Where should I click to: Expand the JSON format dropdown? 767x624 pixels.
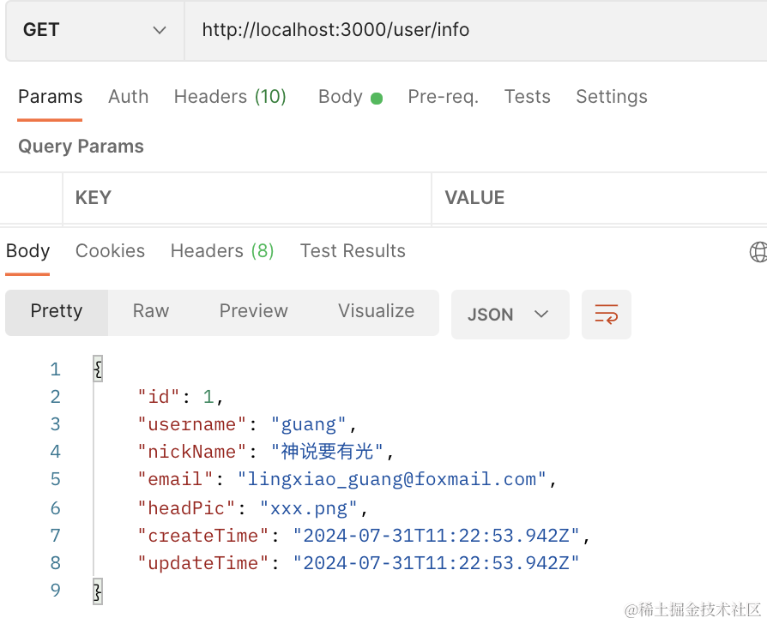510,315
